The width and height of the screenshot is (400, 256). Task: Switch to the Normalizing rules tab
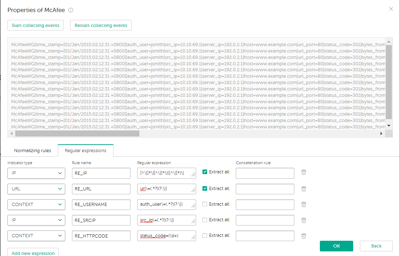click(x=33, y=151)
